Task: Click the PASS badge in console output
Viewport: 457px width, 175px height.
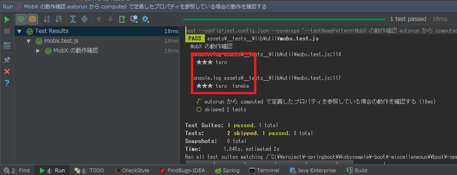Action: tap(195, 39)
